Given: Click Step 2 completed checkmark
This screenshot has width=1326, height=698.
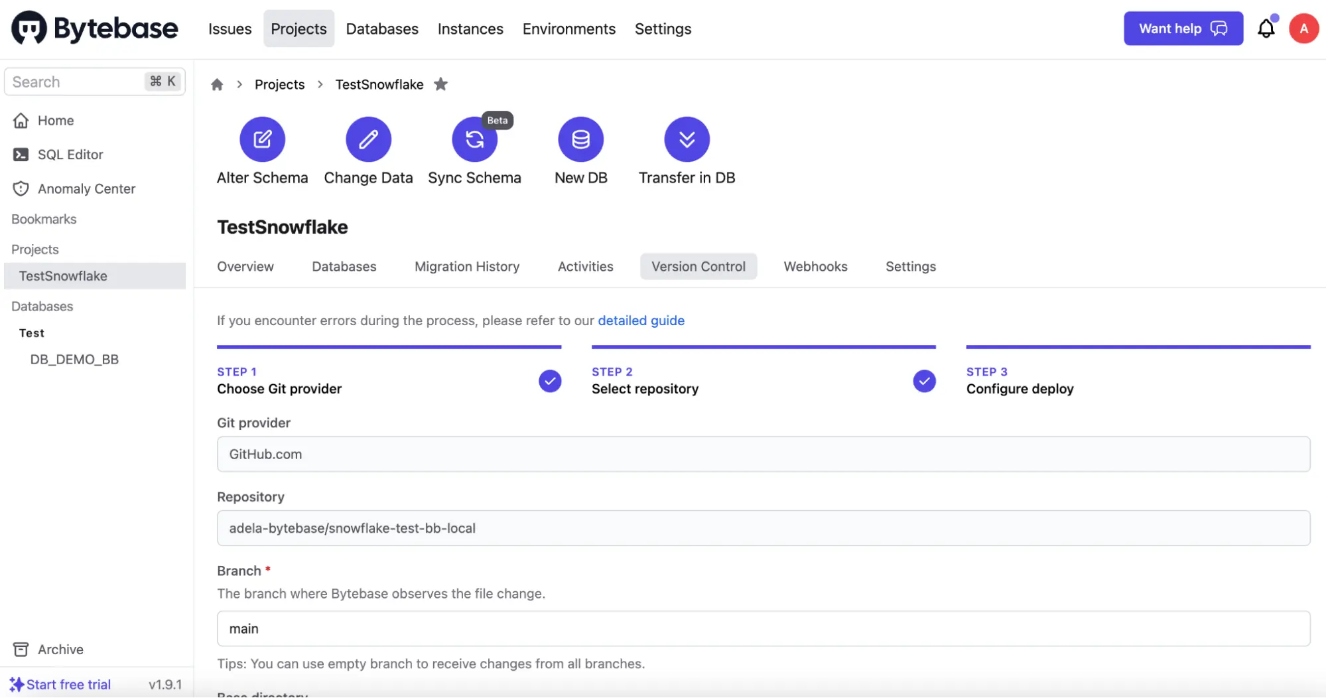Looking at the screenshot, I should 924,381.
